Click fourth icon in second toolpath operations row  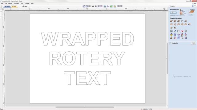click(x=182, y=24)
